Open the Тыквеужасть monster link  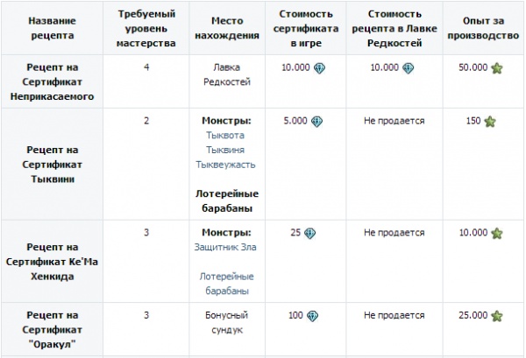225,165
